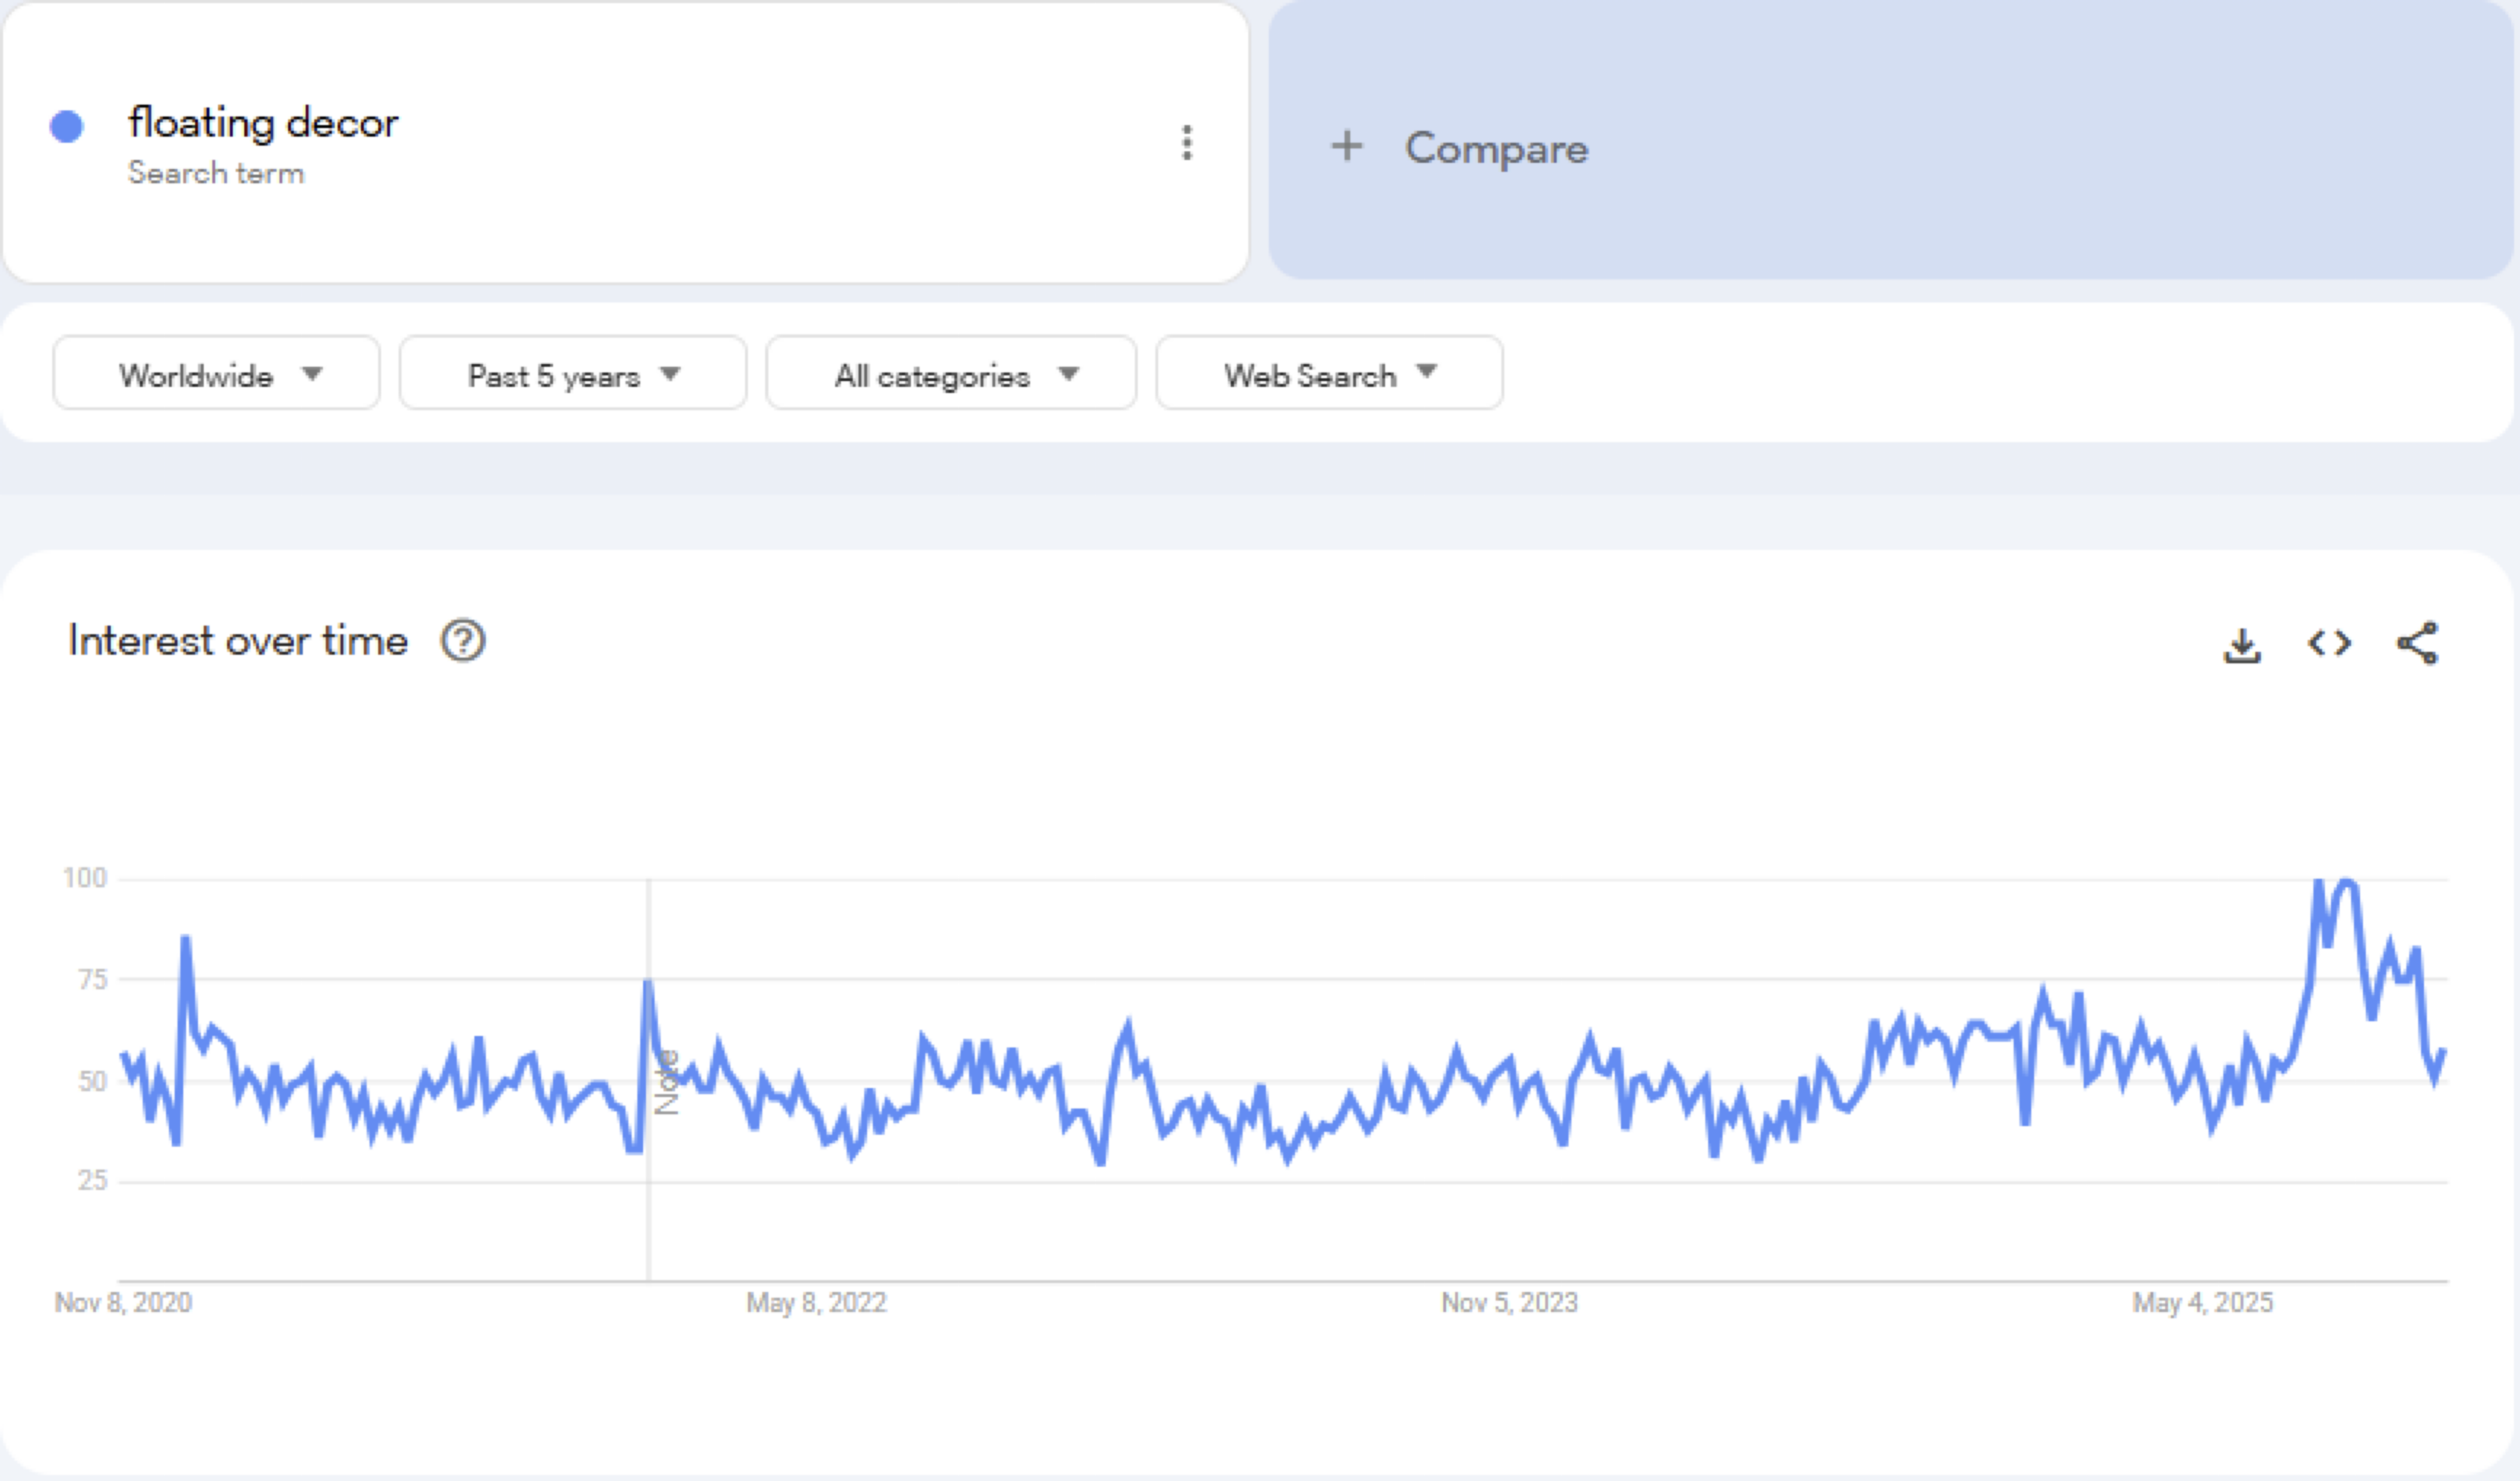2520x1481 pixels.
Task: Click the Interest over time heading
Action: pyautogui.click(x=238, y=641)
